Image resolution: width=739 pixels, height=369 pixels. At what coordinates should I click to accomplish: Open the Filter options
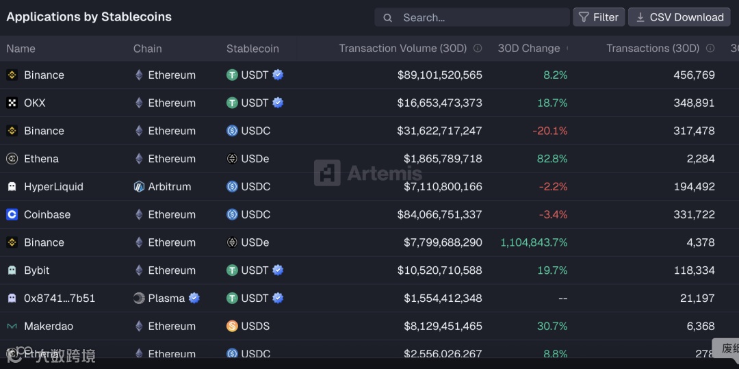click(x=599, y=17)
